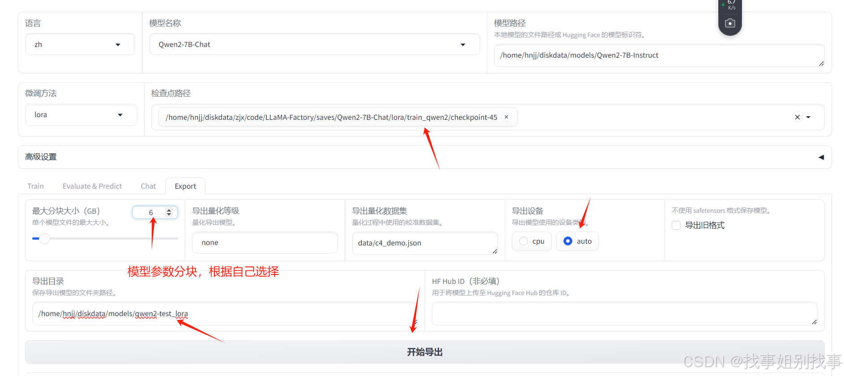Clear all checkpoint paths with the circled x

[x=797, y=117]
